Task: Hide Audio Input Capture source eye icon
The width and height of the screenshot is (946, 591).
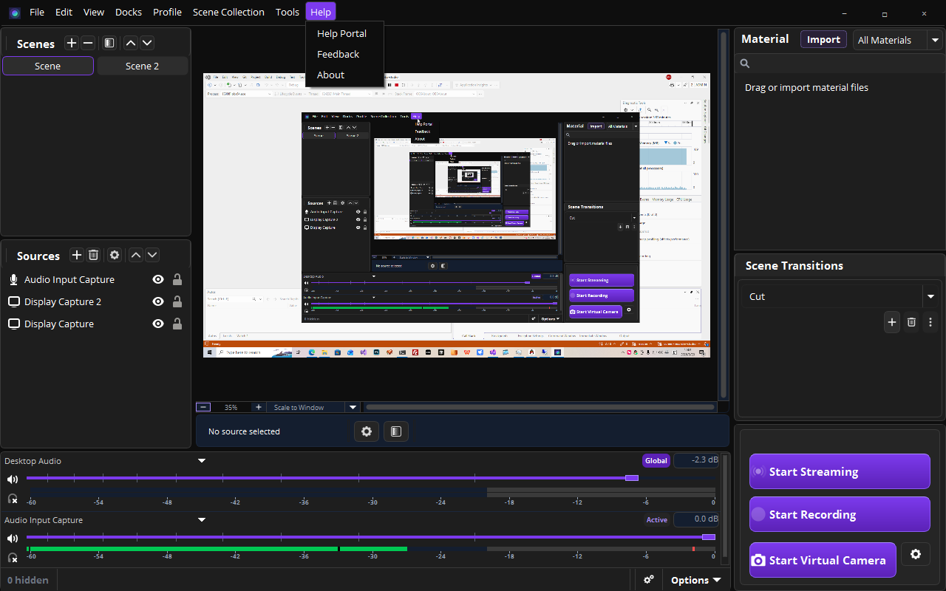Action: click(x=157, y=279)
